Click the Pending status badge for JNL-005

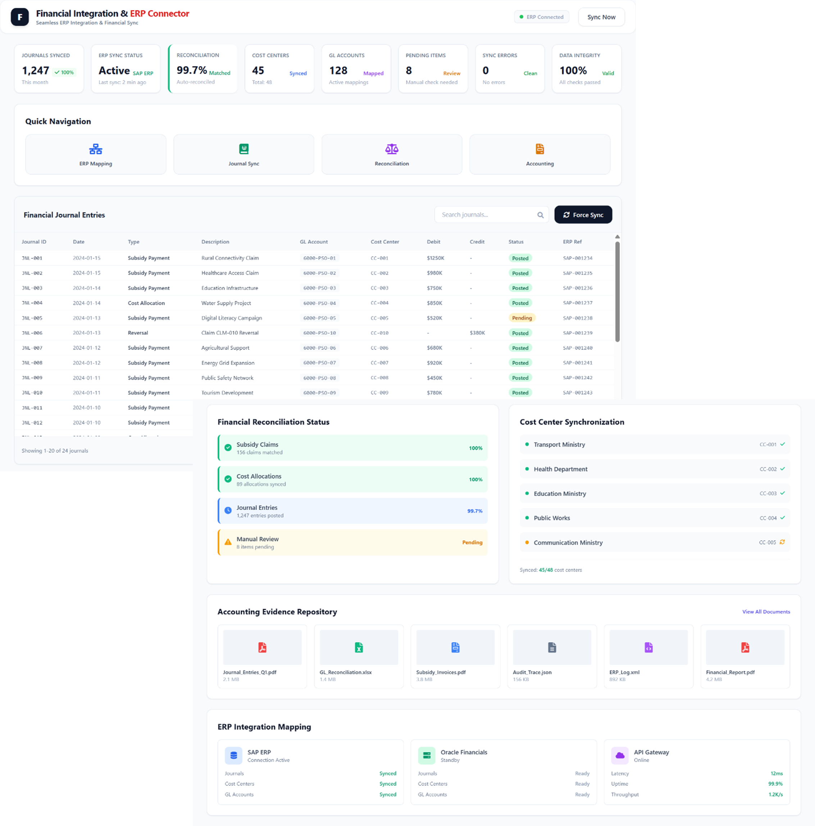pos(522,318)
